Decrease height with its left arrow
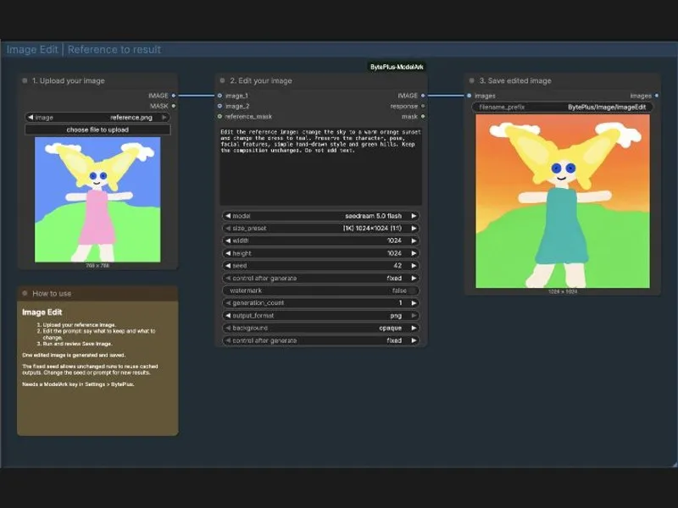The height and width of the screenshot is (508, 678). [228, 253]
